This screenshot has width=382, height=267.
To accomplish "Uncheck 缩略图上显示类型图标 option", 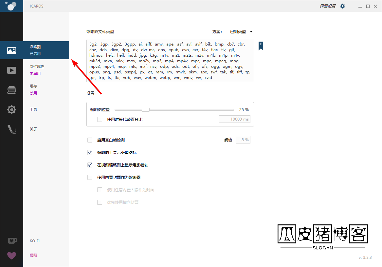I will tap(90, 153).
